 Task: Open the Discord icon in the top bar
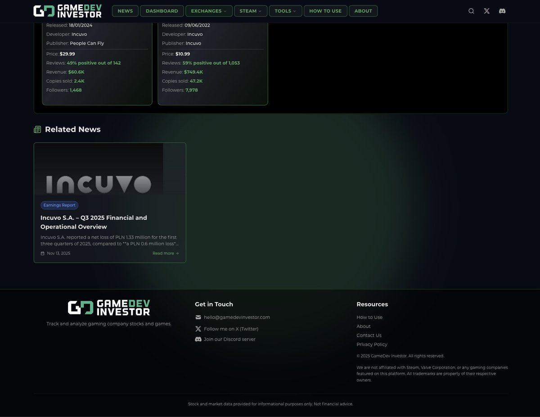pyautogui.click(x=502, y=11)
